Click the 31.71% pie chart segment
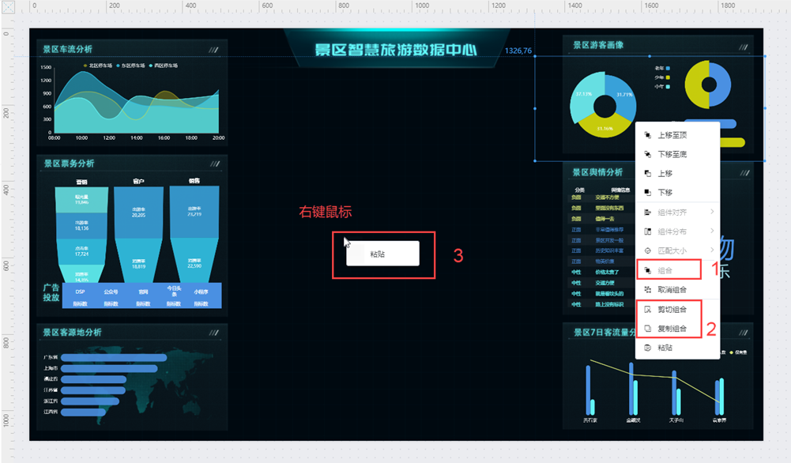The height and width of the screenshot is (463, 791). click(624, 95)
